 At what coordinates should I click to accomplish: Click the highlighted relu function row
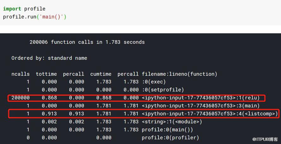pyautogui.click(x=136, y=98)
